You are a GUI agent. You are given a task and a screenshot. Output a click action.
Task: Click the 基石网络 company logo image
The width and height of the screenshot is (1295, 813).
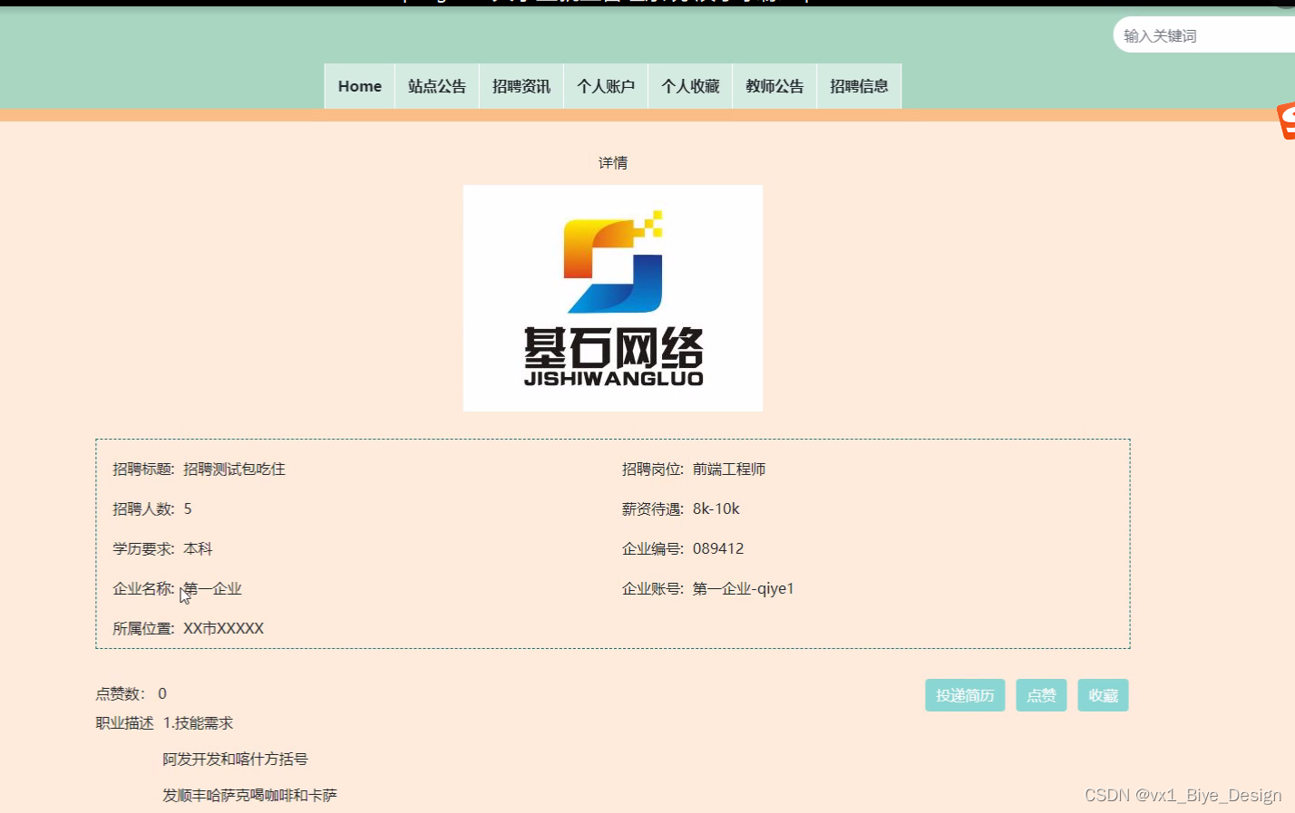[x=613, y=298]
